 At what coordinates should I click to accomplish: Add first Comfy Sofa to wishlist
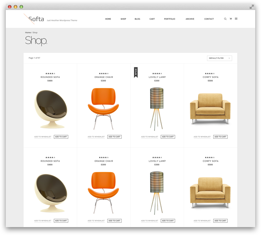[x=202, y=137]
